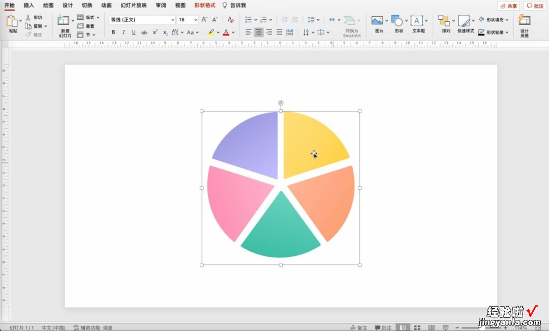Click the Comments (批注) status bar button
This screenshot has width=549, height=331.
click(383, 327)
